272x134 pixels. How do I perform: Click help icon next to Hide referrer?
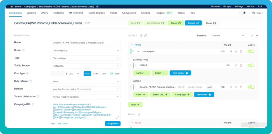coord(31,81)
